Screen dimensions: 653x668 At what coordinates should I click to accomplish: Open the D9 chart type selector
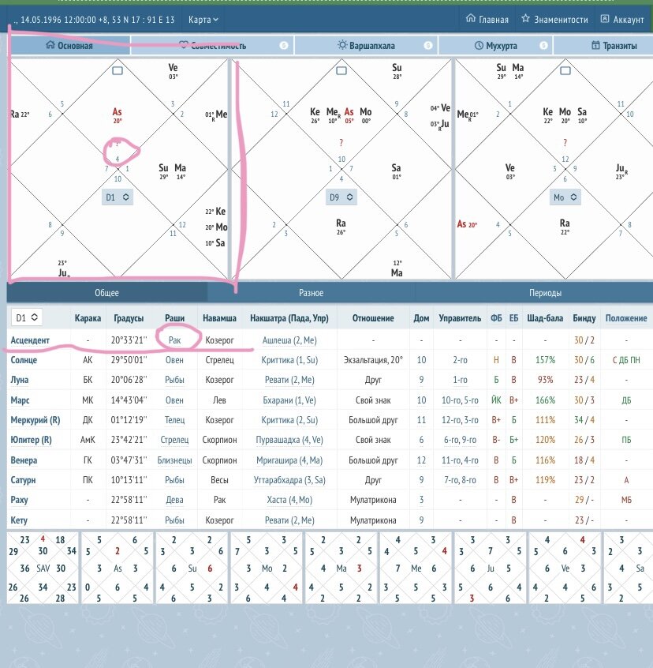(341, 197)
